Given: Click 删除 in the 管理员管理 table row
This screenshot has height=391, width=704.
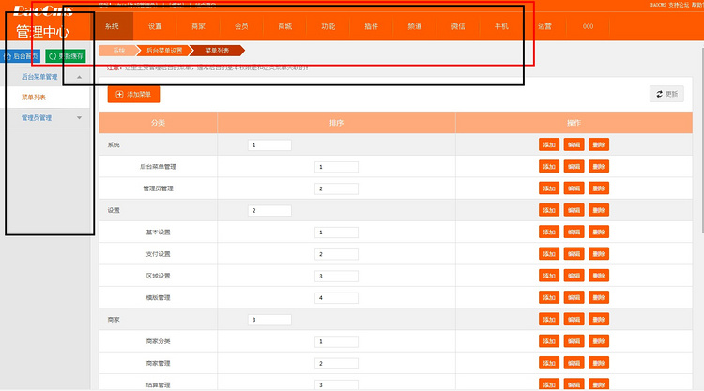Looking at the screenshot, I should point(599,188).
